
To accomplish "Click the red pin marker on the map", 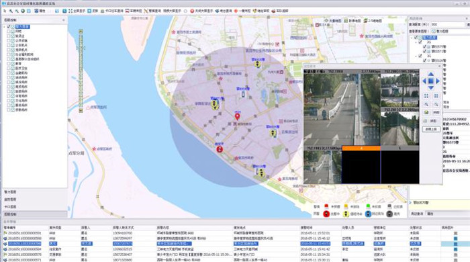I will pyautogui.click(x=237, y=116).
